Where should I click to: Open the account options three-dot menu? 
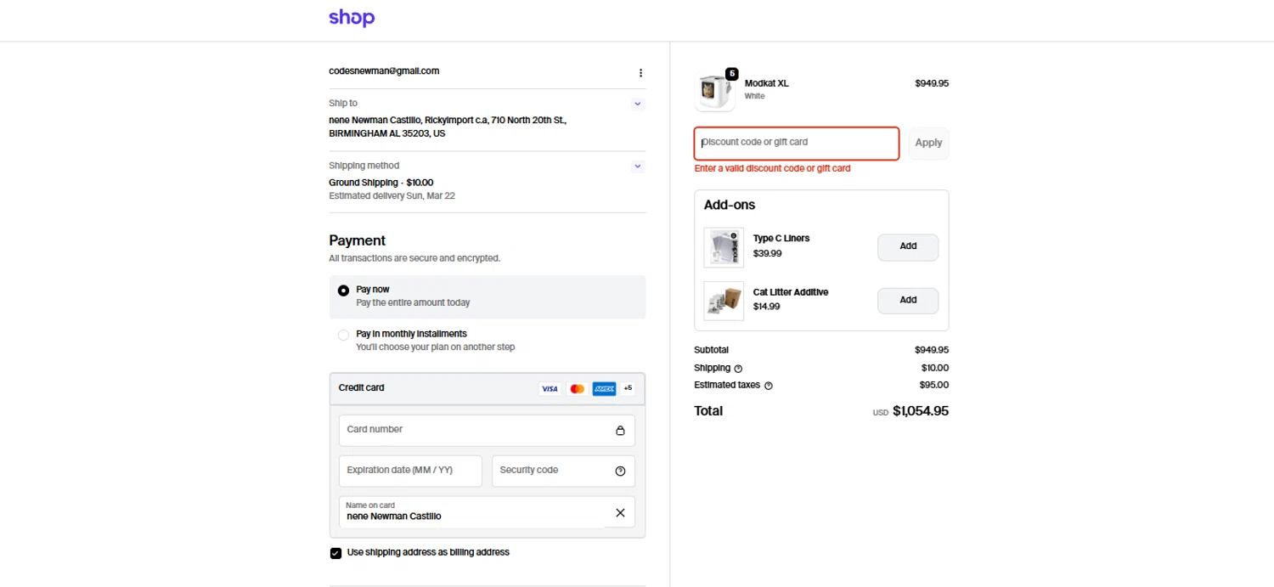click(640, 73)
